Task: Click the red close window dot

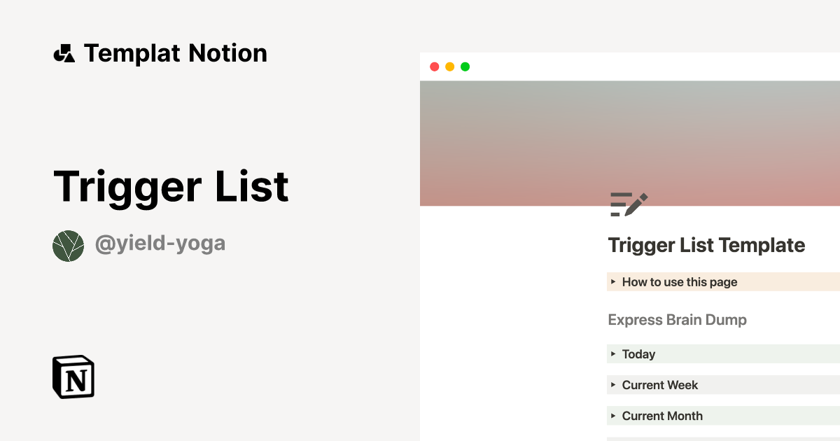Action: 434,66
